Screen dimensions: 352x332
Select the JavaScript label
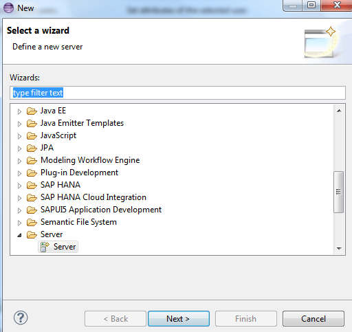tap(58, 135)
